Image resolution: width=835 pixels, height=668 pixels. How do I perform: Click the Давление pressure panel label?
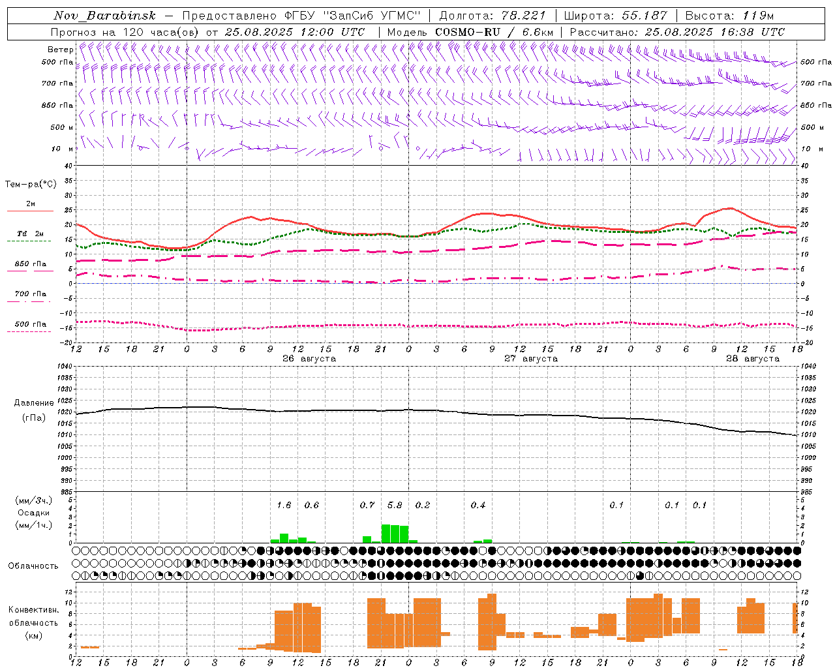tap(34, 403)
